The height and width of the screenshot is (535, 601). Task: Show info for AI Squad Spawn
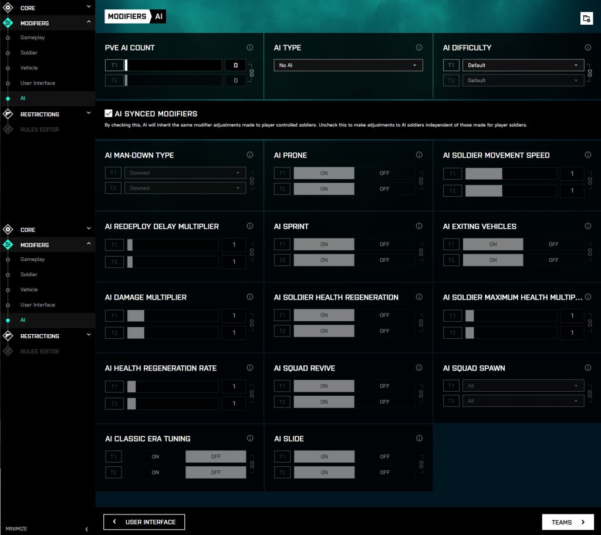pos(588,368)
